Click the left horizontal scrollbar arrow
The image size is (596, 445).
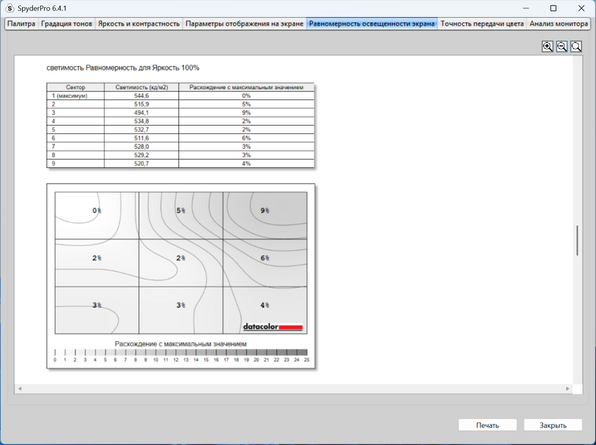point(20,389)
